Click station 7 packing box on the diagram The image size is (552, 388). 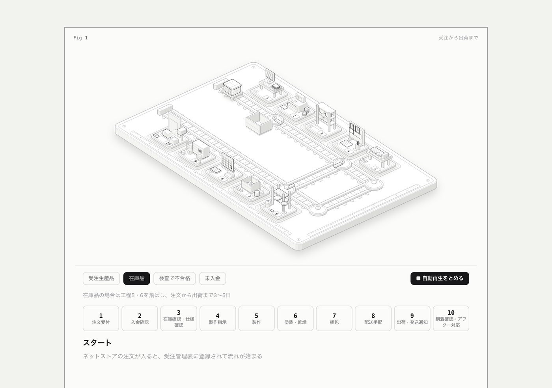251,188
